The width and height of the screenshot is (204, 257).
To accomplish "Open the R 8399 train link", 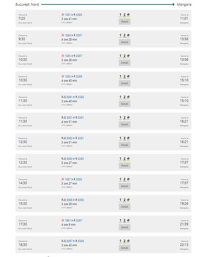I will pyautogui.click(x=80, y=241).
